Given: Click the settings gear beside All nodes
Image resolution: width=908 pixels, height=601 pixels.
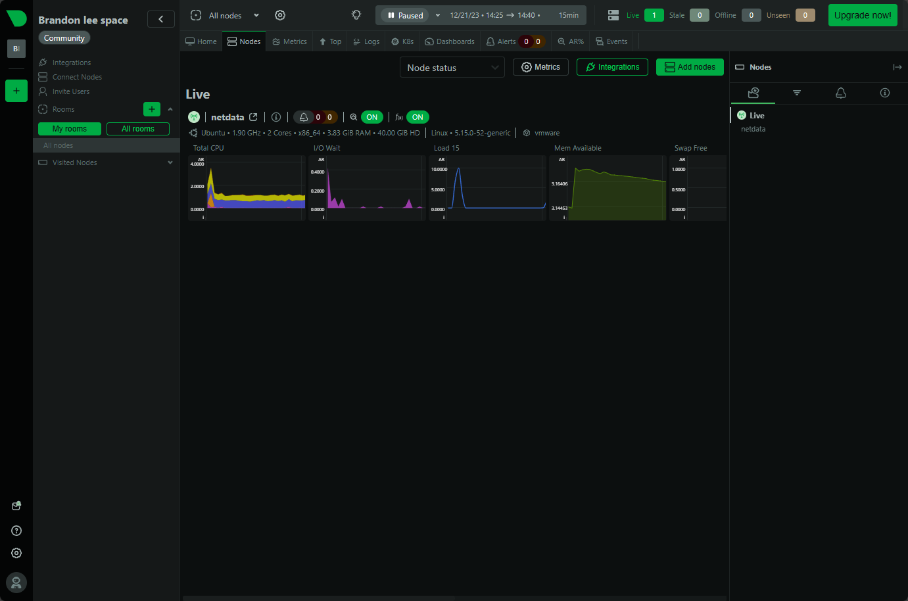Looking at the screenshot, I should [280, 15].
